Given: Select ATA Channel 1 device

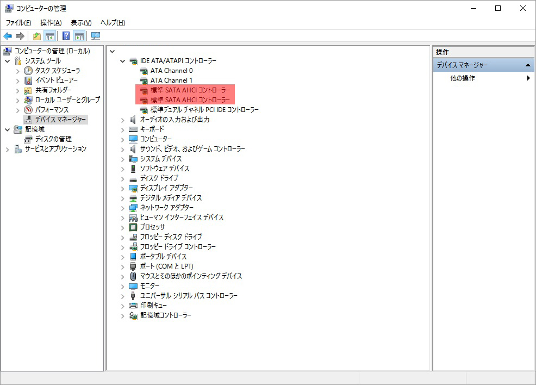Looking at the screenshot, I should click(172, 80).
